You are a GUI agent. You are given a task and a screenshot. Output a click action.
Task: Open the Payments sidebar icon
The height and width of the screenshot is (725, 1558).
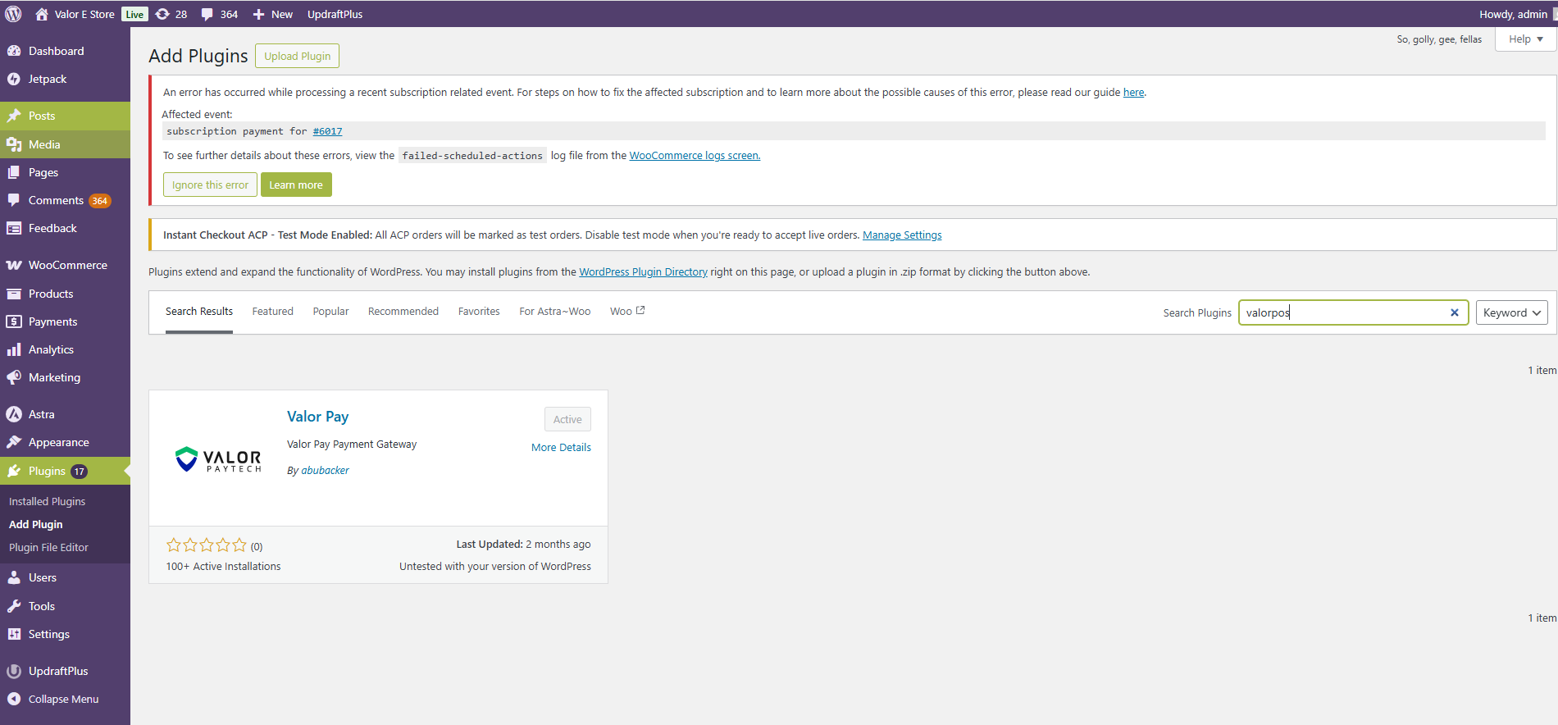(14, 321)
